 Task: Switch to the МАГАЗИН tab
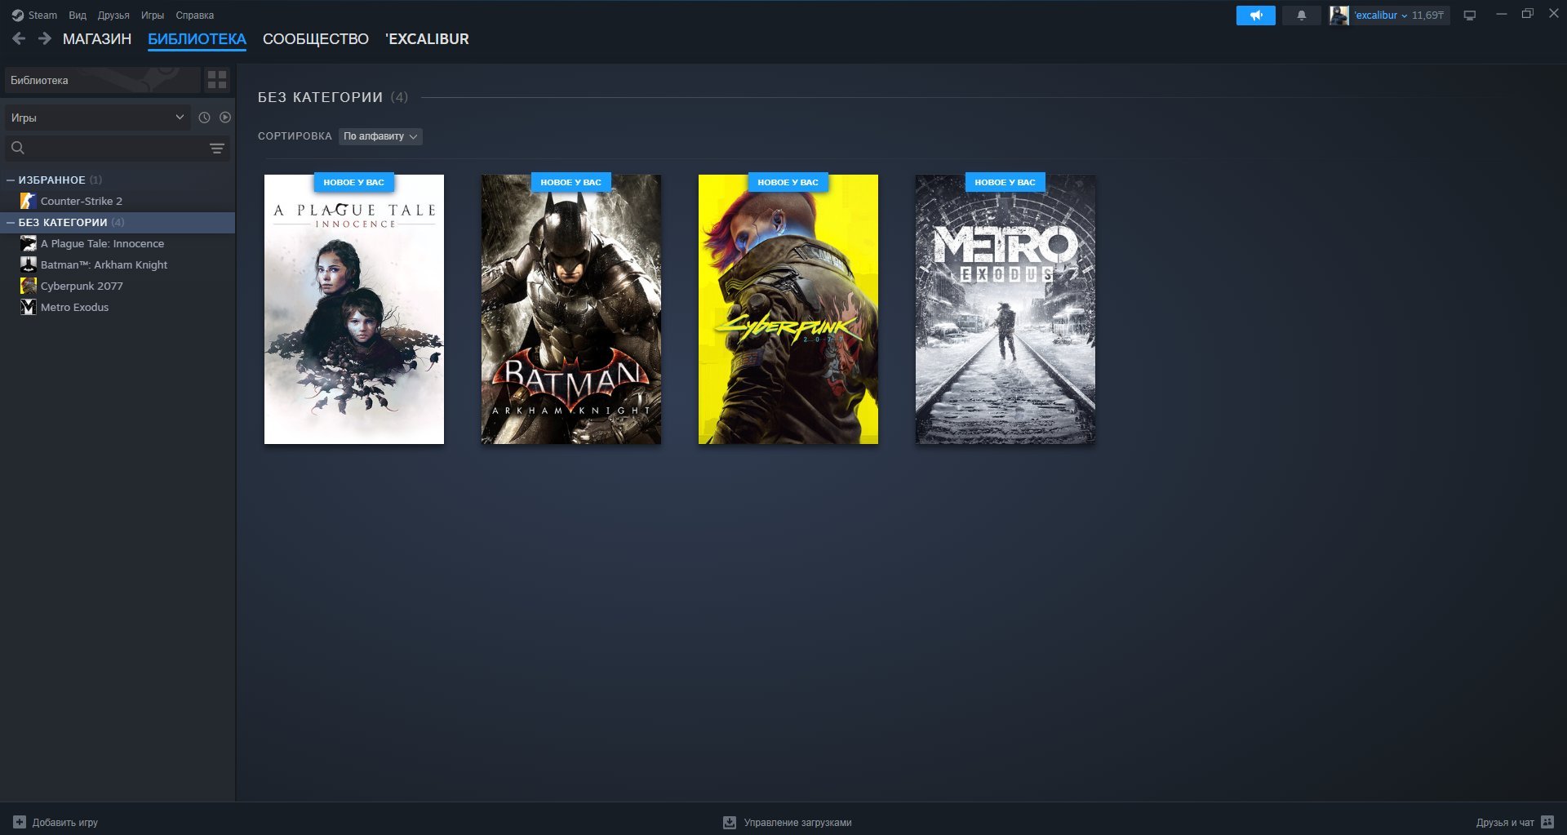click(x=97, y=39)
